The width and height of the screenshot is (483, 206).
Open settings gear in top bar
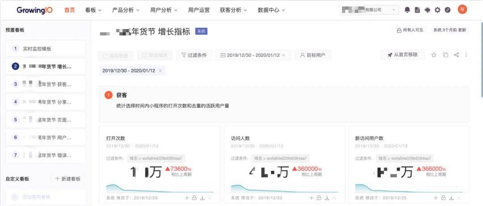pyautogui.click(x=437, y=10)
